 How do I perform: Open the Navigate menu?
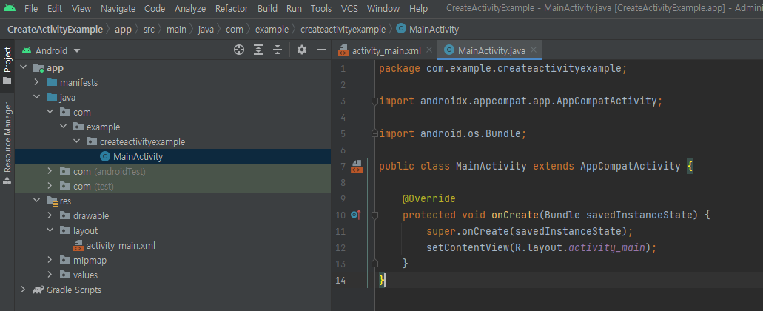(x=118, y=9)
